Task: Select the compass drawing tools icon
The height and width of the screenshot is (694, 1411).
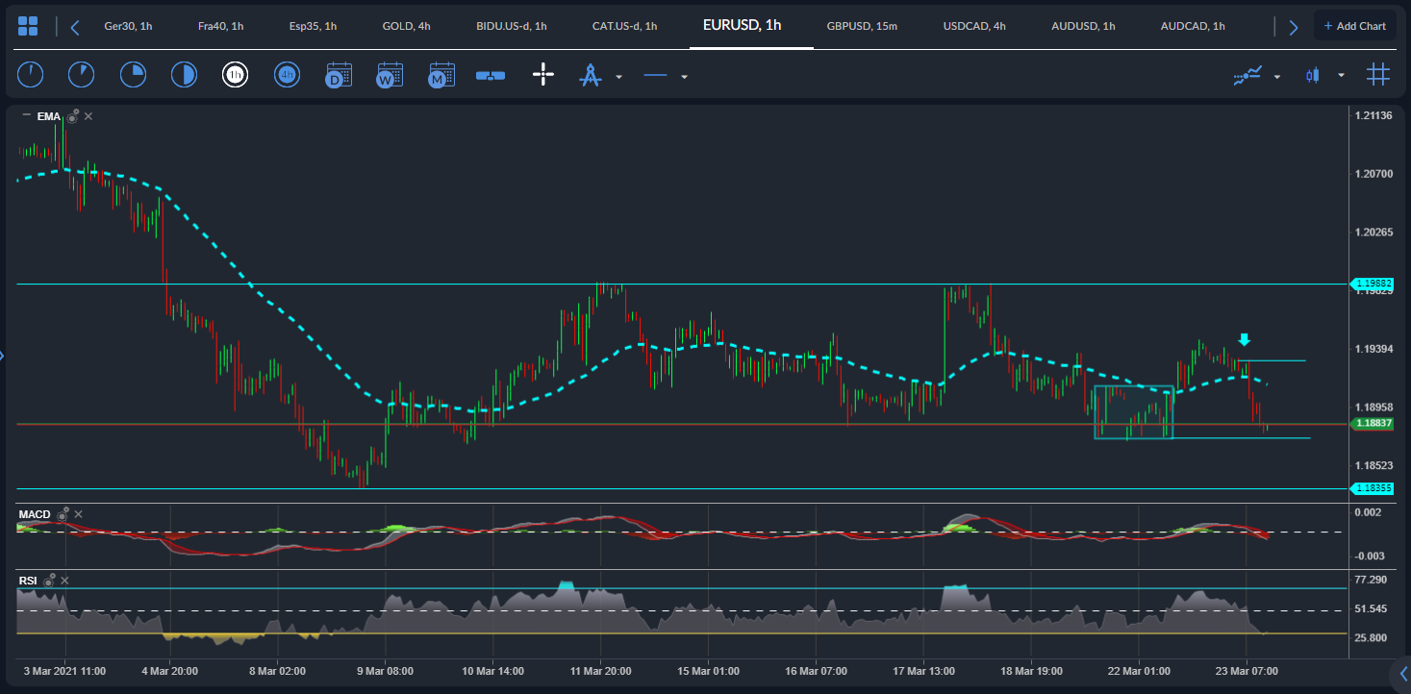Action: [590, 75]
